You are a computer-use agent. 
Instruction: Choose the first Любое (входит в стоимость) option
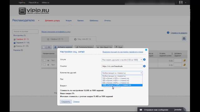pos(122,76)
